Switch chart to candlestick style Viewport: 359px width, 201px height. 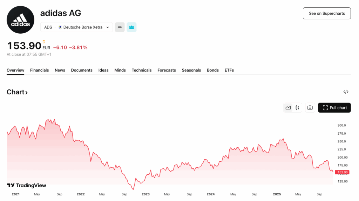(297, 108)
